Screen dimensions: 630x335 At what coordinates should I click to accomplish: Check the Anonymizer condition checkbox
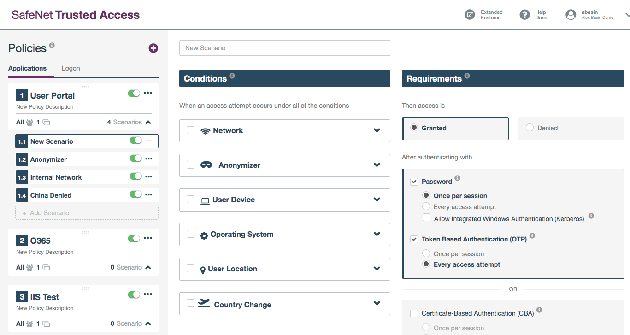point(190,165)
